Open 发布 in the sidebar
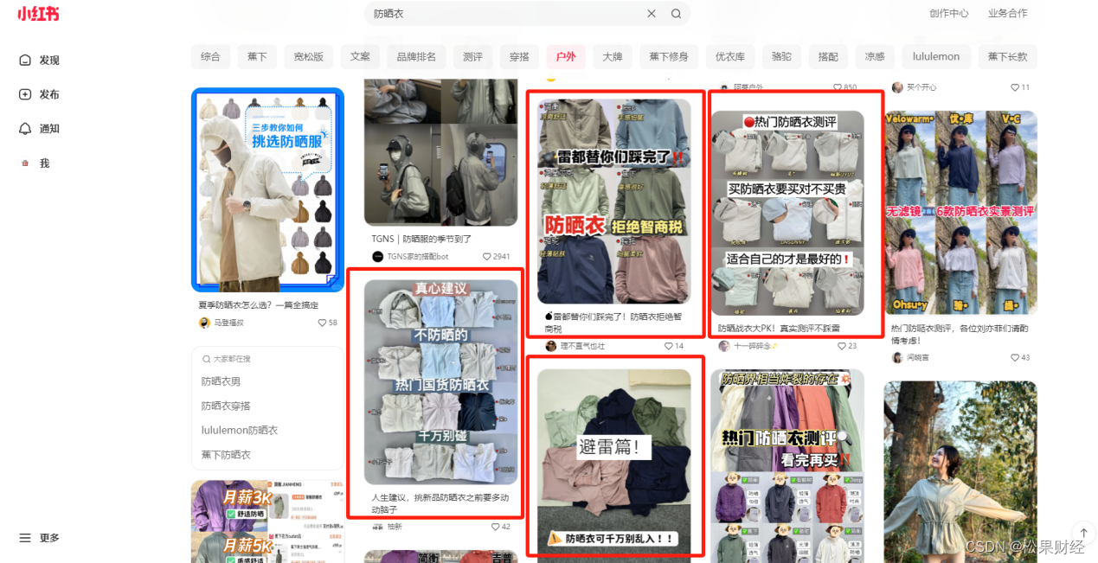1098x563 pixels. coord(40,94)
